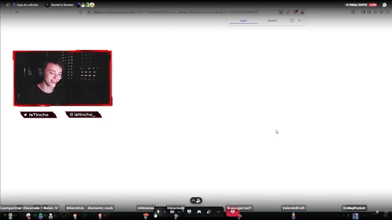Click the stream volume speaker icon

click(x=377, y=212)
